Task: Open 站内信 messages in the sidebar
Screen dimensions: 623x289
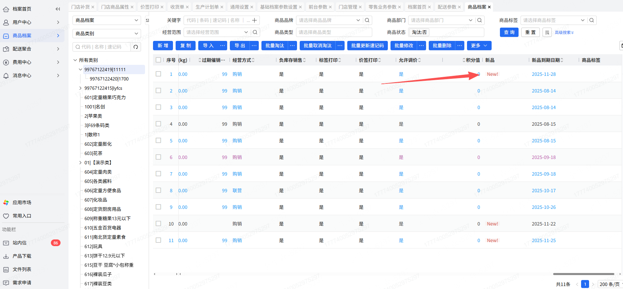Action: (19, 243)
